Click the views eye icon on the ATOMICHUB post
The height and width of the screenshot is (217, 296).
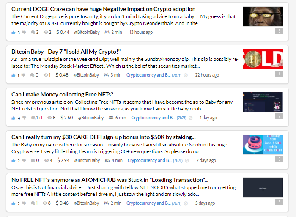(x=45, y=203)
